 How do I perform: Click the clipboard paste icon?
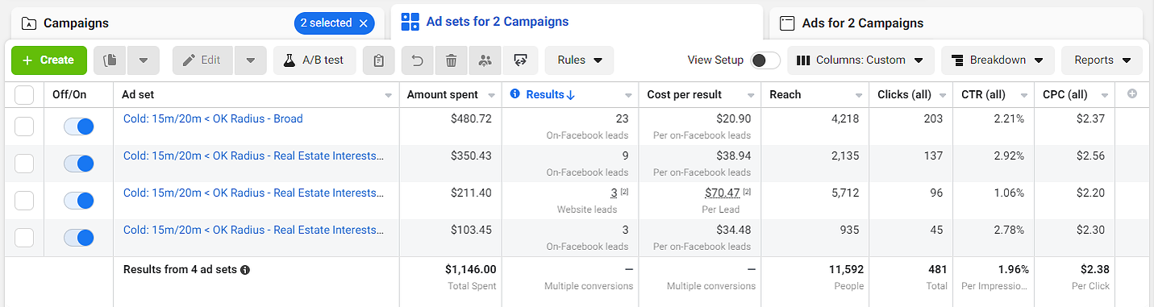tap(378, 60)
